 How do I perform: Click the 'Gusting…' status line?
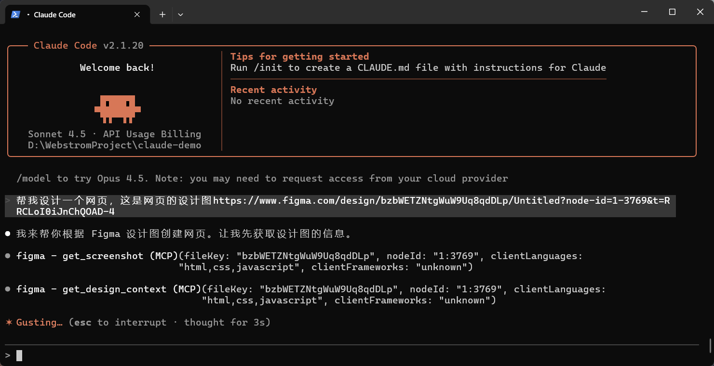tap(143, 322)
